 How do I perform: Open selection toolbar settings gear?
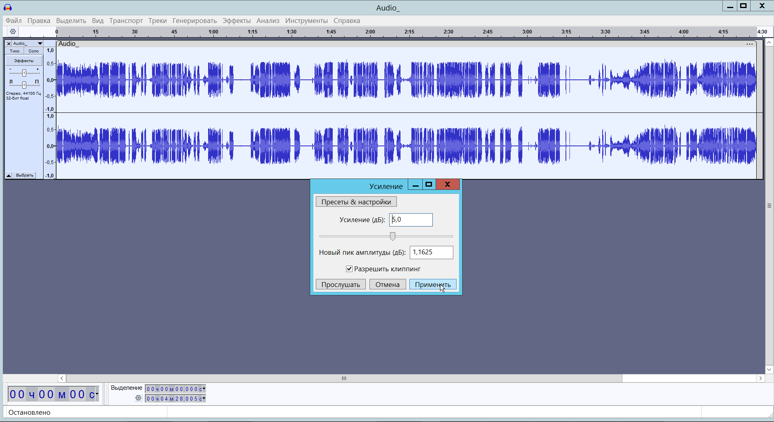138,398
